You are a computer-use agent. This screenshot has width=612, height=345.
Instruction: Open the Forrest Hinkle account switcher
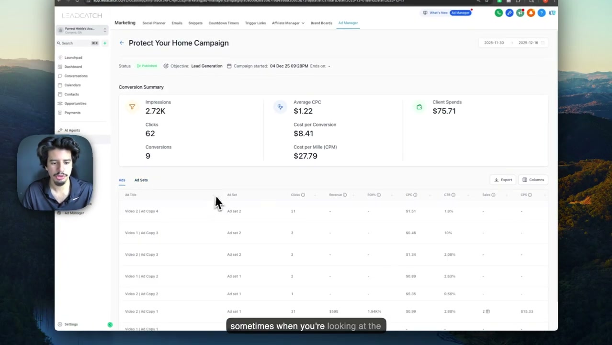point(82,30)
